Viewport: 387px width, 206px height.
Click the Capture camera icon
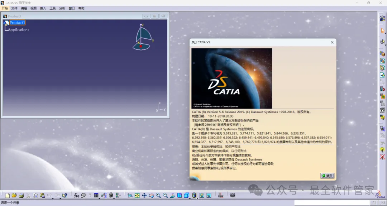click(233, 195)
